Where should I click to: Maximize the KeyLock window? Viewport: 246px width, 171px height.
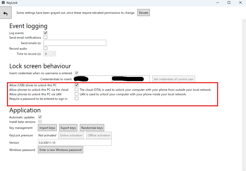coord(229,3)
